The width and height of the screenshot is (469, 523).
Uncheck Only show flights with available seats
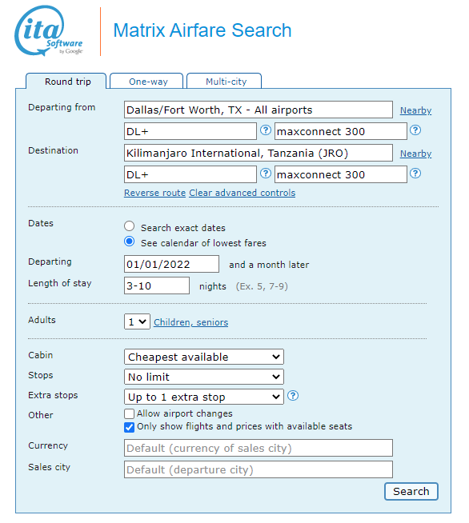point(129,427)
